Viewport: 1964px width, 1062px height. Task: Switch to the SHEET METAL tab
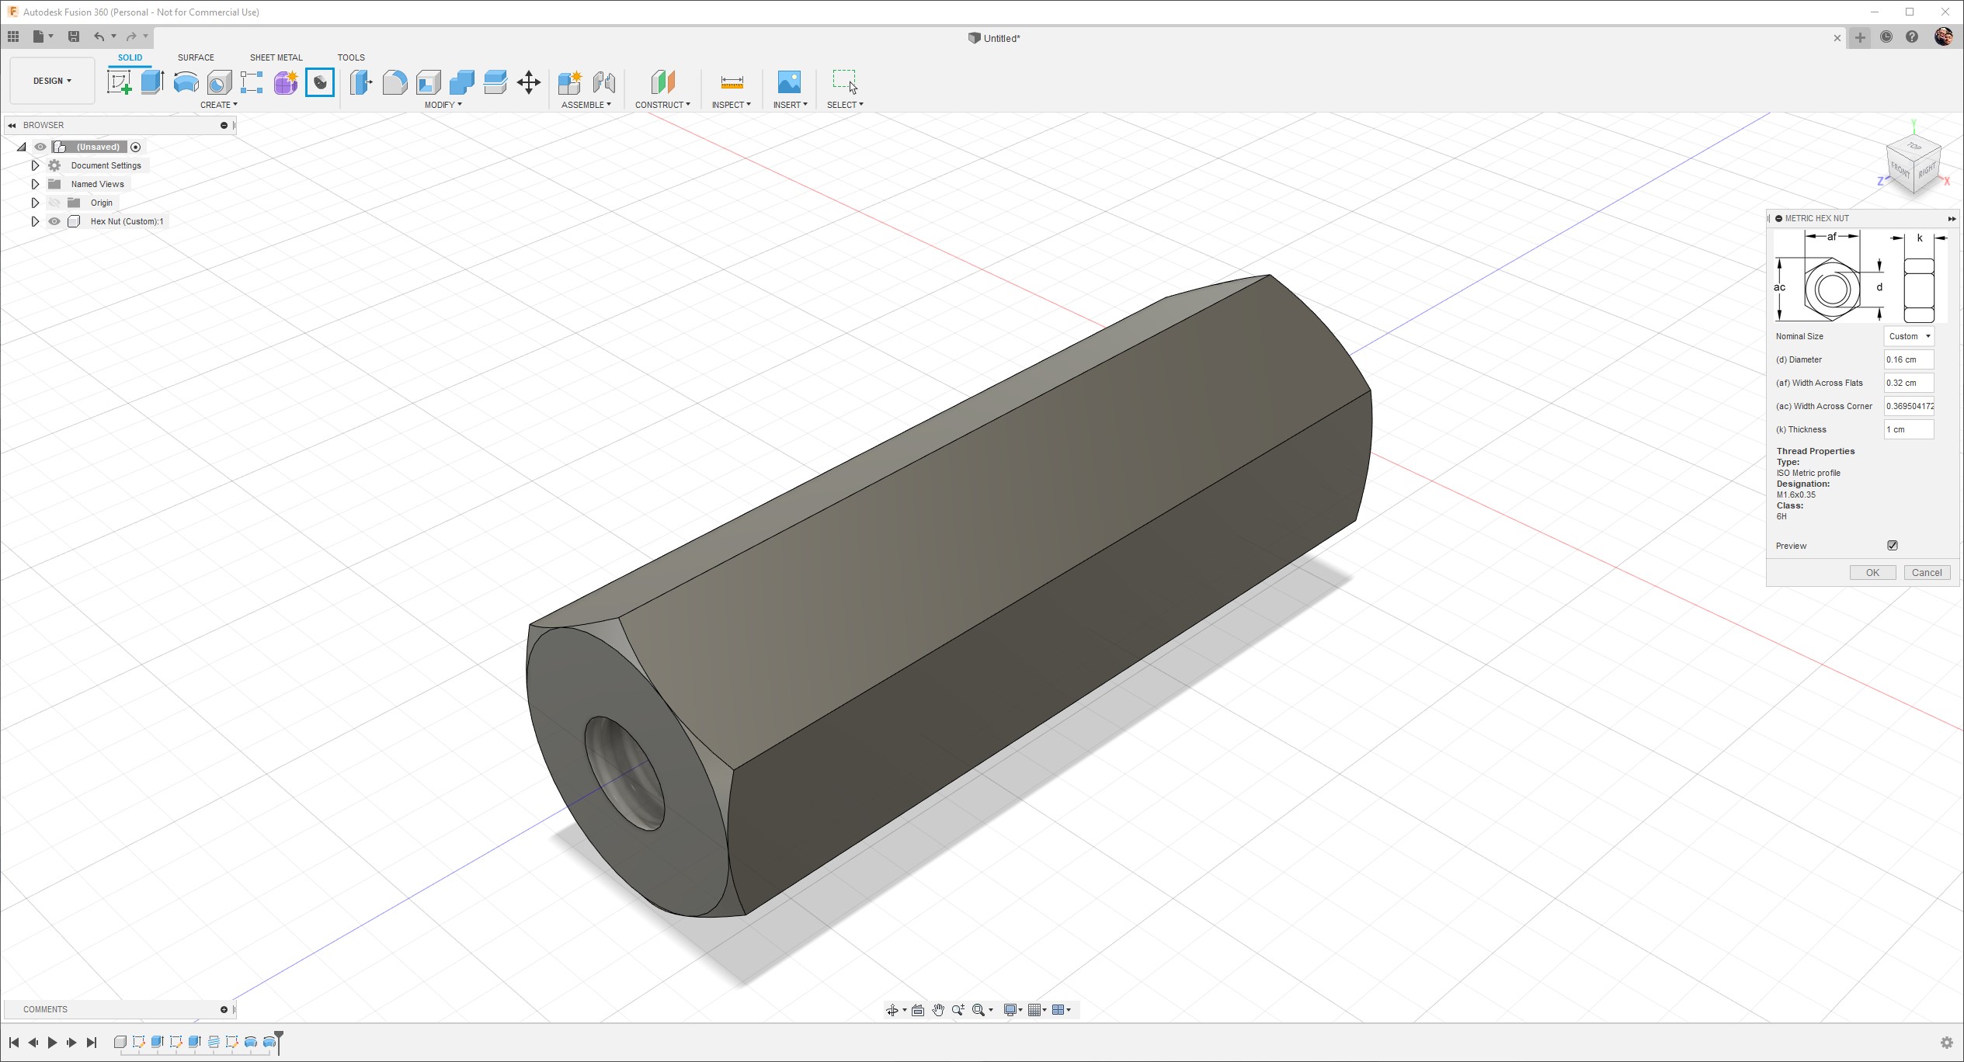[276, 57]
